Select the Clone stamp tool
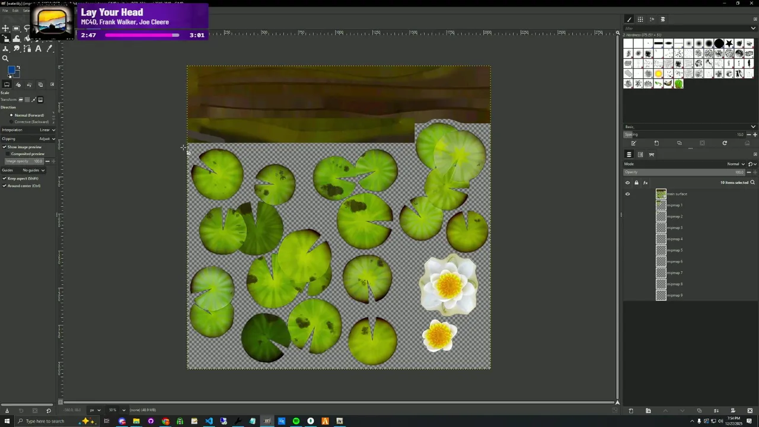The width and height of the screenshot is (759, 427). pyautogui.click(x=5, y=49)
